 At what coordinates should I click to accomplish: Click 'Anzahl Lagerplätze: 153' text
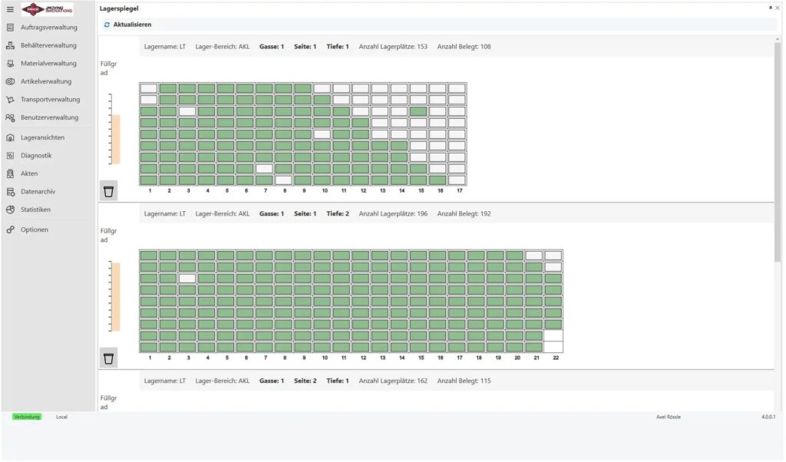tap(393, 47)
